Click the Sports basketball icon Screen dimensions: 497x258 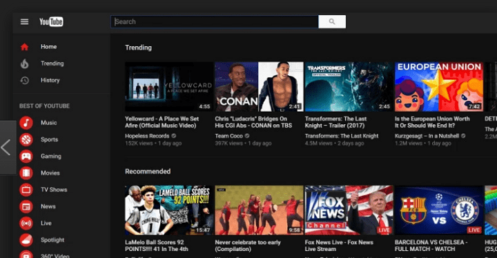(26, 139)
